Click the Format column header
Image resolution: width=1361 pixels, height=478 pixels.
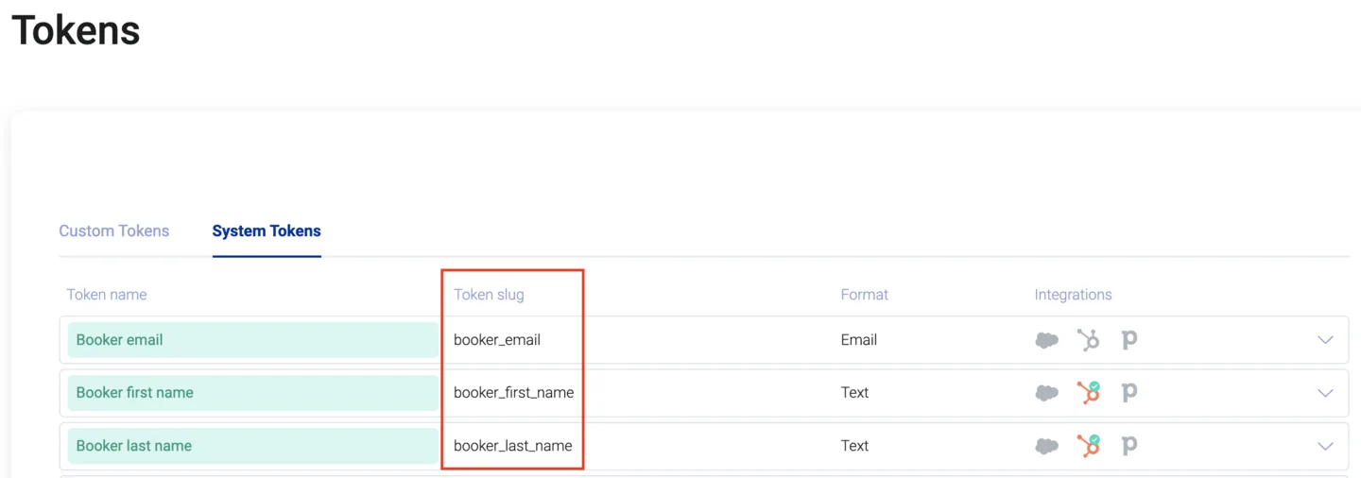click(865, 295)
